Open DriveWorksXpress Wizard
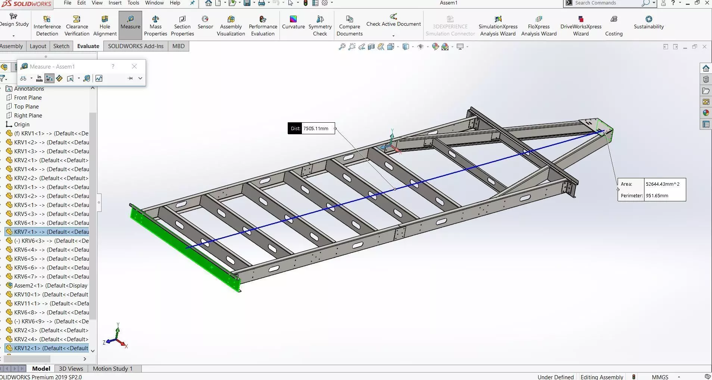Image resolution: width=712 pixels, height=380 pixels. coord(581,26)
